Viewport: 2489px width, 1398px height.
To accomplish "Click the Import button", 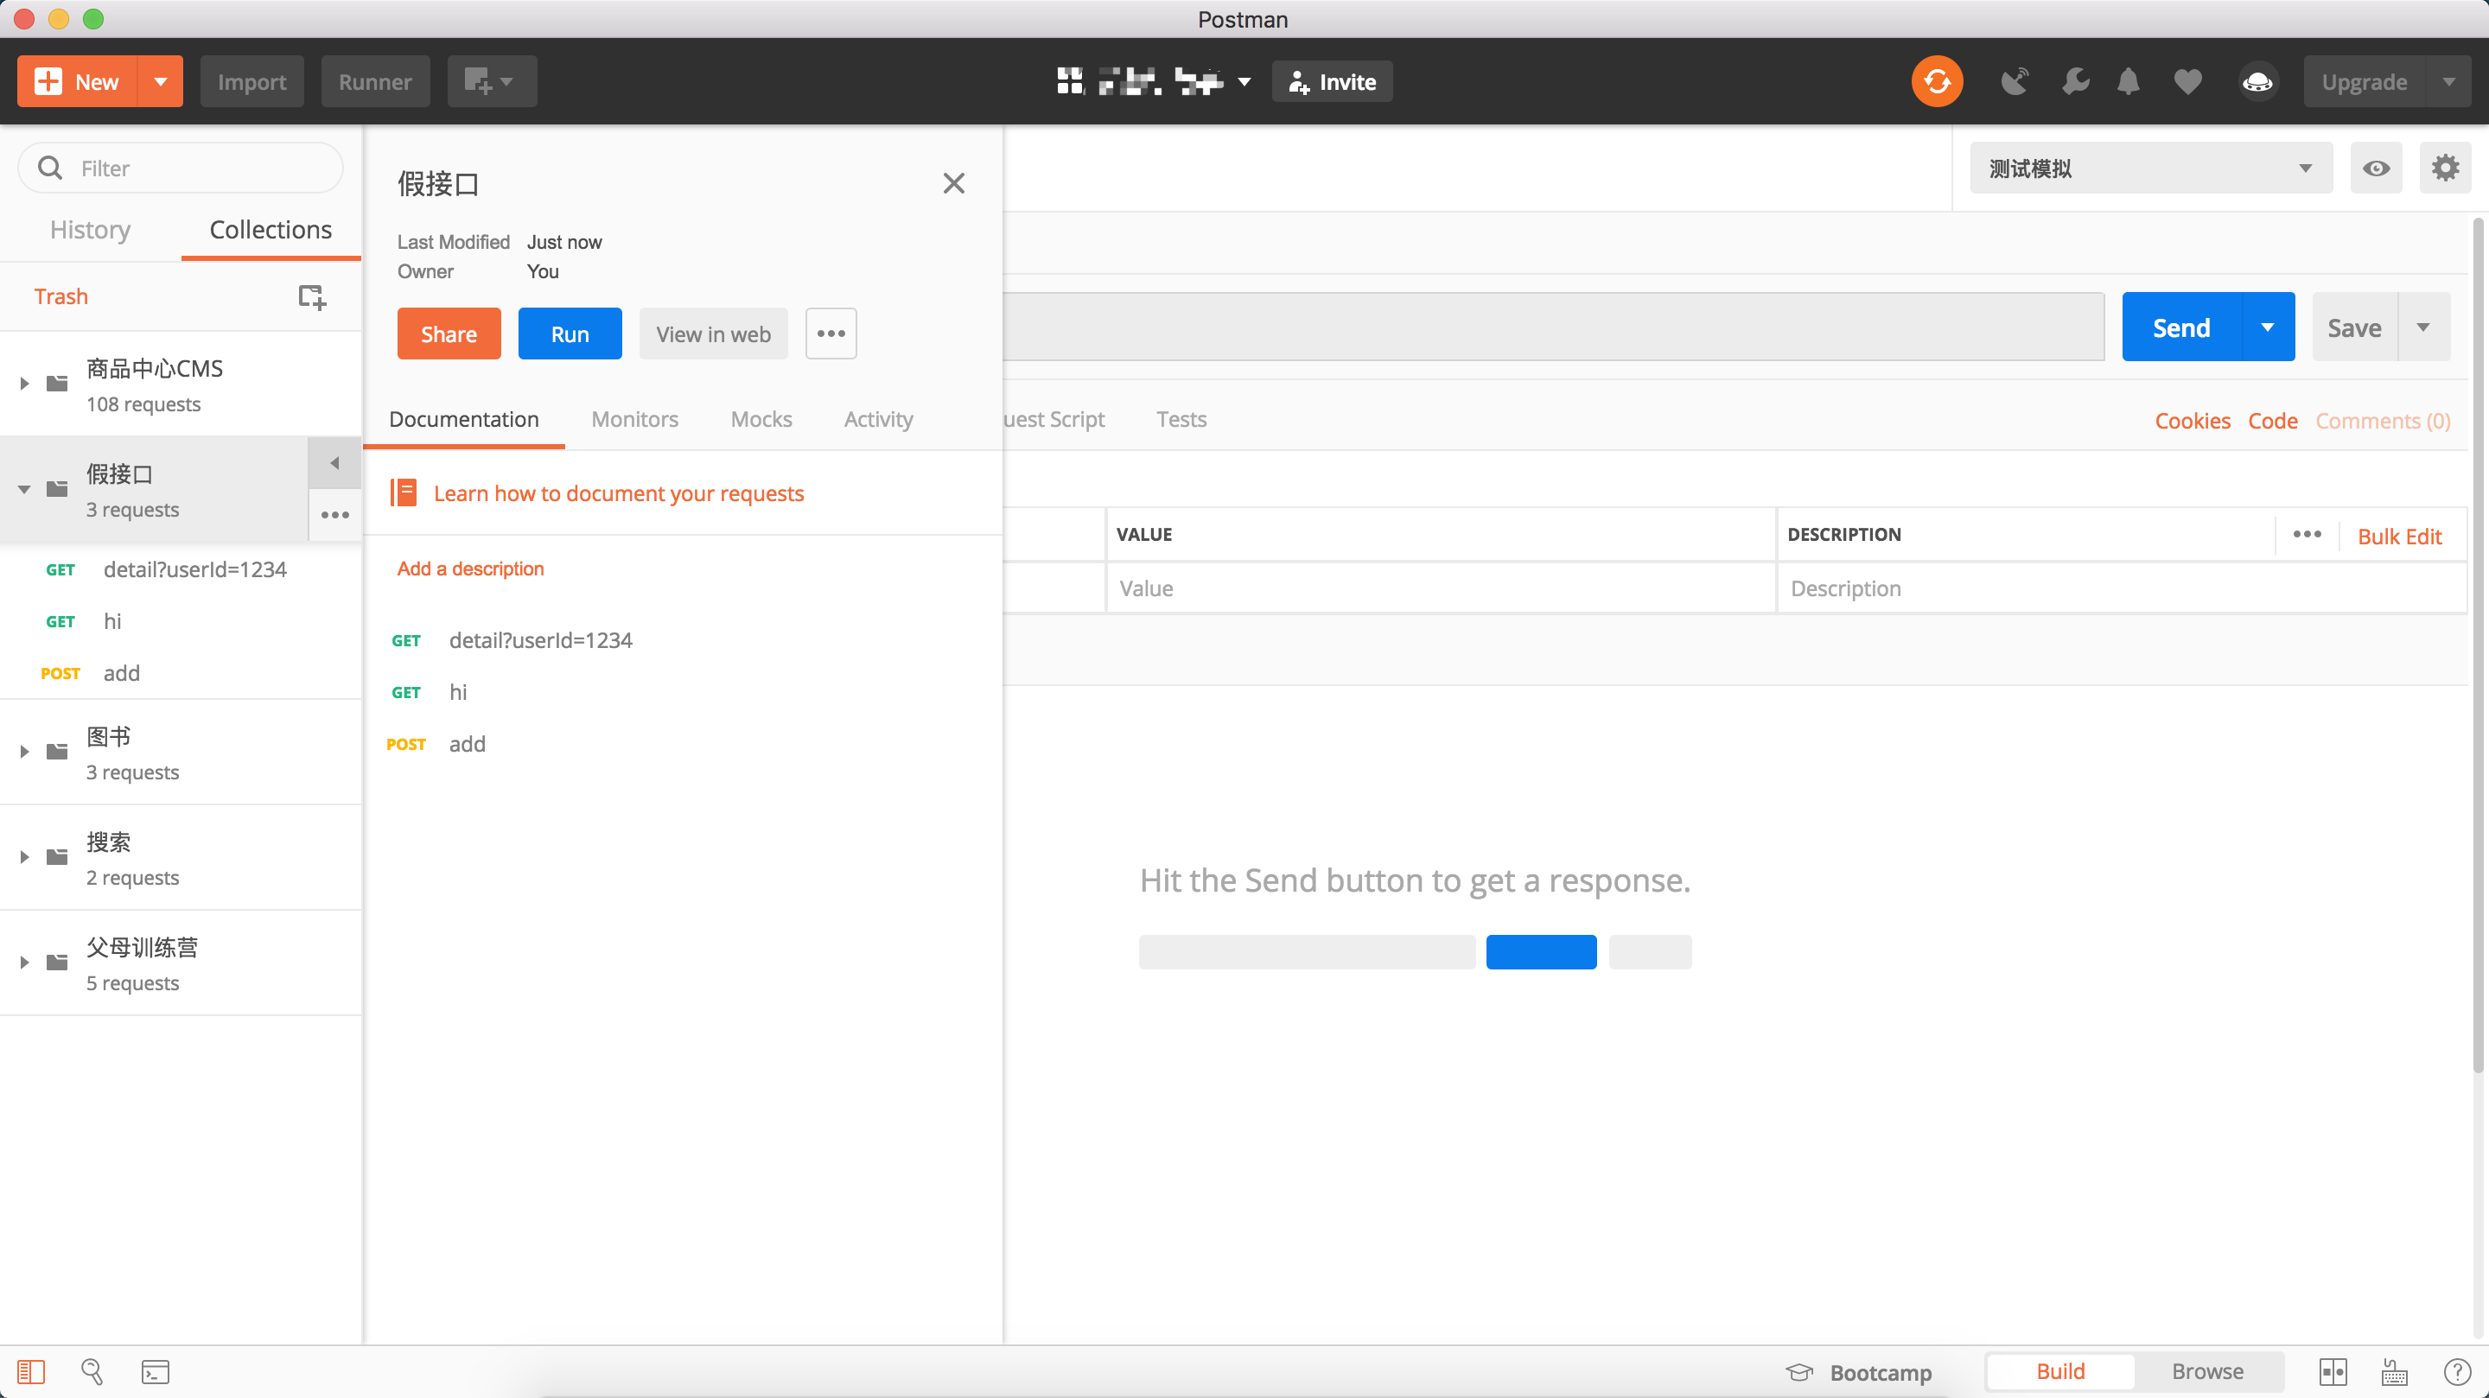I will [x=252, y=82].
